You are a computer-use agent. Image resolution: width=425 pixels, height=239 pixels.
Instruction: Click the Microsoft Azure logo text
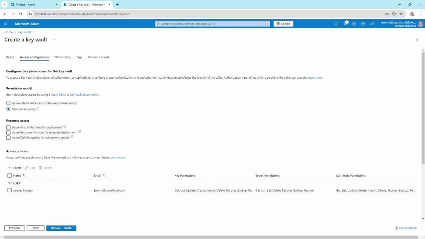coord(27,24)
